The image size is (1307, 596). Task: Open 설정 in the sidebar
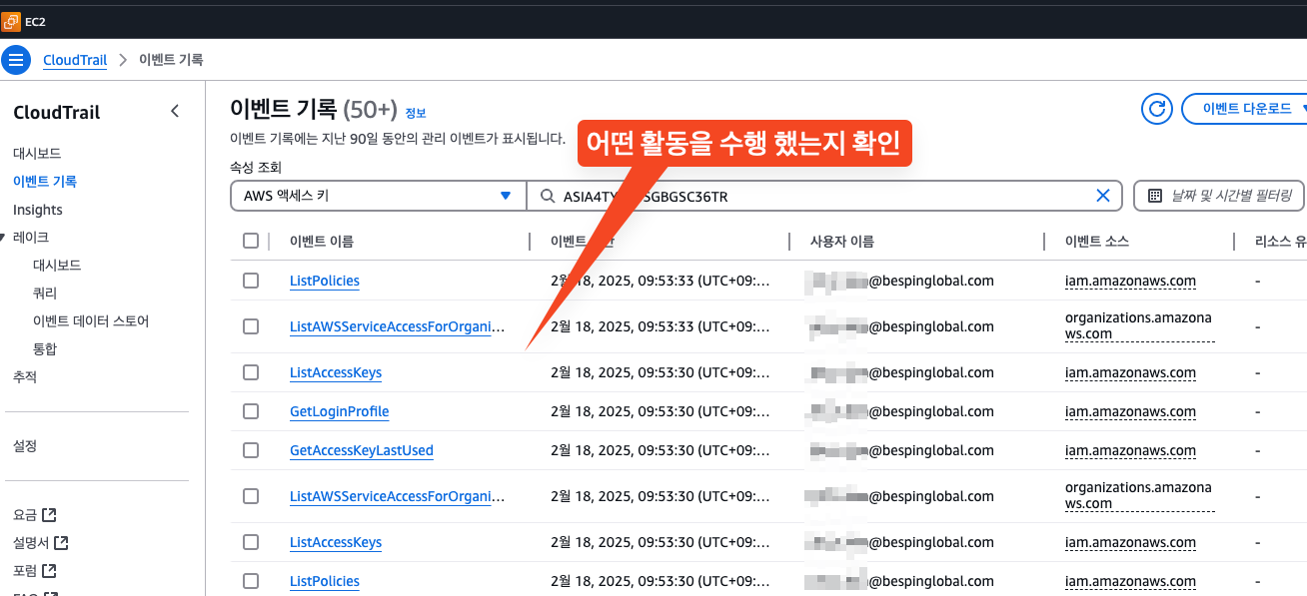pos(25,446)
